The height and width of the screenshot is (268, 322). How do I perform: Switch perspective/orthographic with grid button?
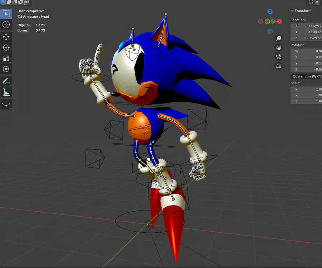coord(279,66)
